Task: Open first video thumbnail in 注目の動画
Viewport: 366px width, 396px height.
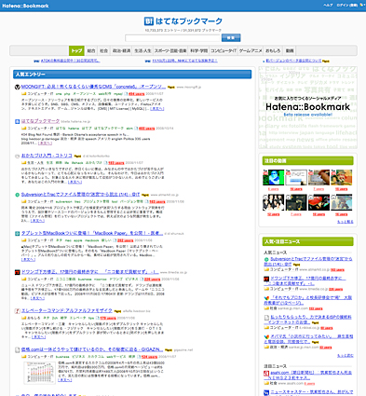Action: point(274,177)
